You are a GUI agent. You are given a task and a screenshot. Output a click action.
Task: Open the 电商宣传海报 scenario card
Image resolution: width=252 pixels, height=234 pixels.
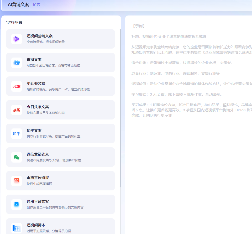[60, 180]
